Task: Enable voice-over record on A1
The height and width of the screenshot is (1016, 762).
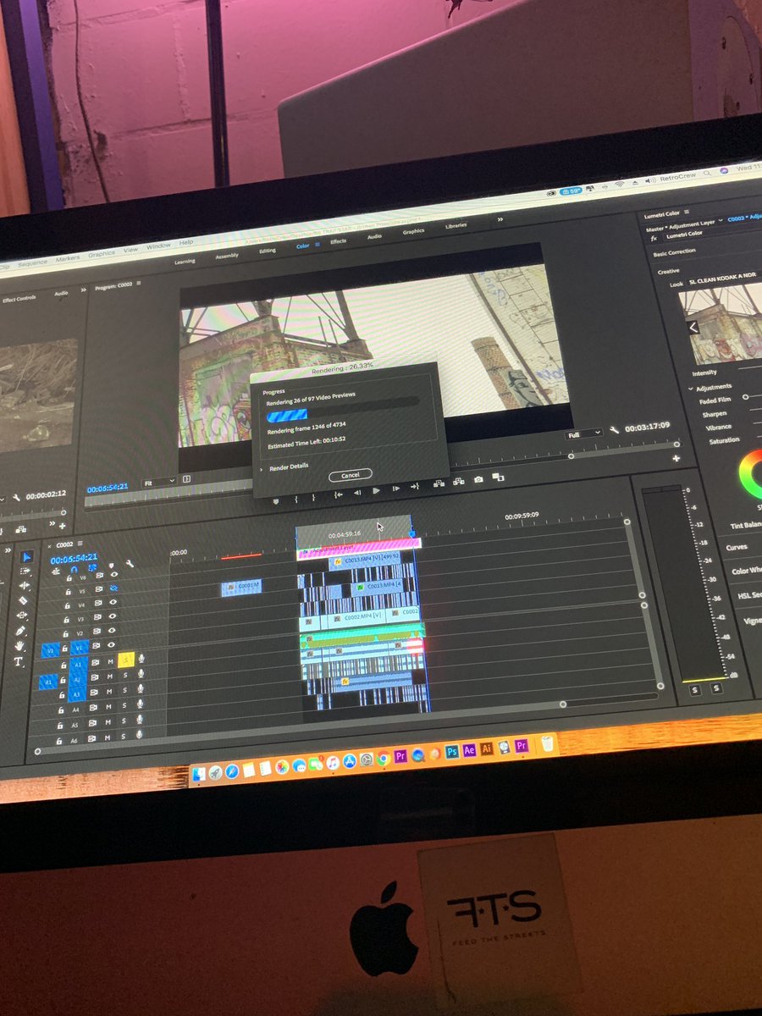Action: click(141, 658)
